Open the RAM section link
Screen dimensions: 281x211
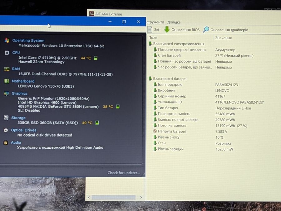pyautogui.click(x=16, y=69)
